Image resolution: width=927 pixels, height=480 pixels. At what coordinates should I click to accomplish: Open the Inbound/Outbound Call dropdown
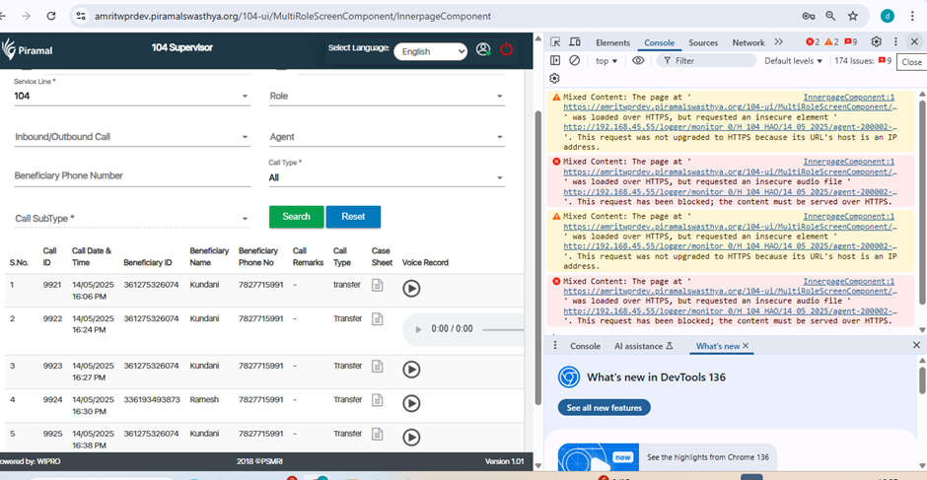coord(132,137)
